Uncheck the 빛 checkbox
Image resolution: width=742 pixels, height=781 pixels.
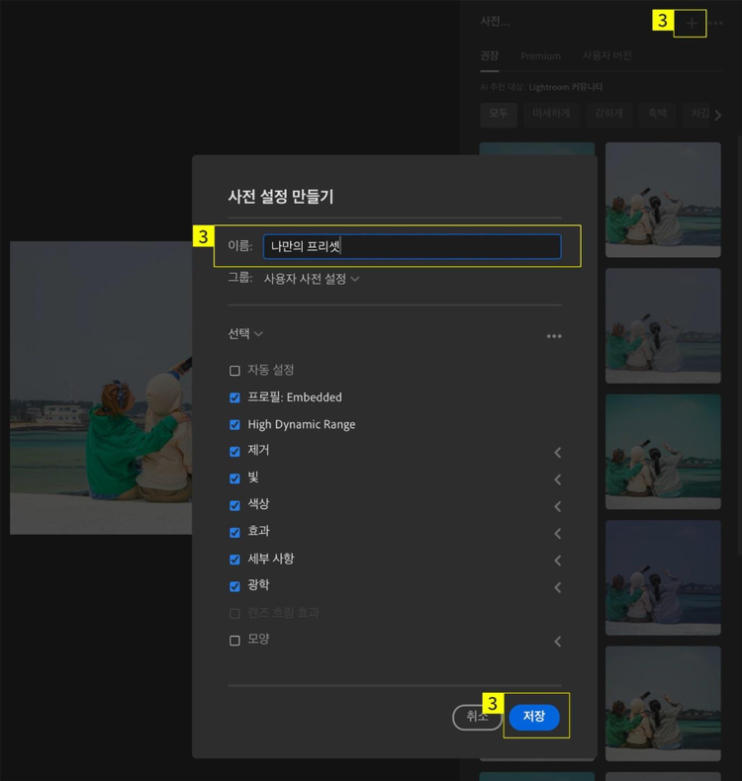pos(234,478)
